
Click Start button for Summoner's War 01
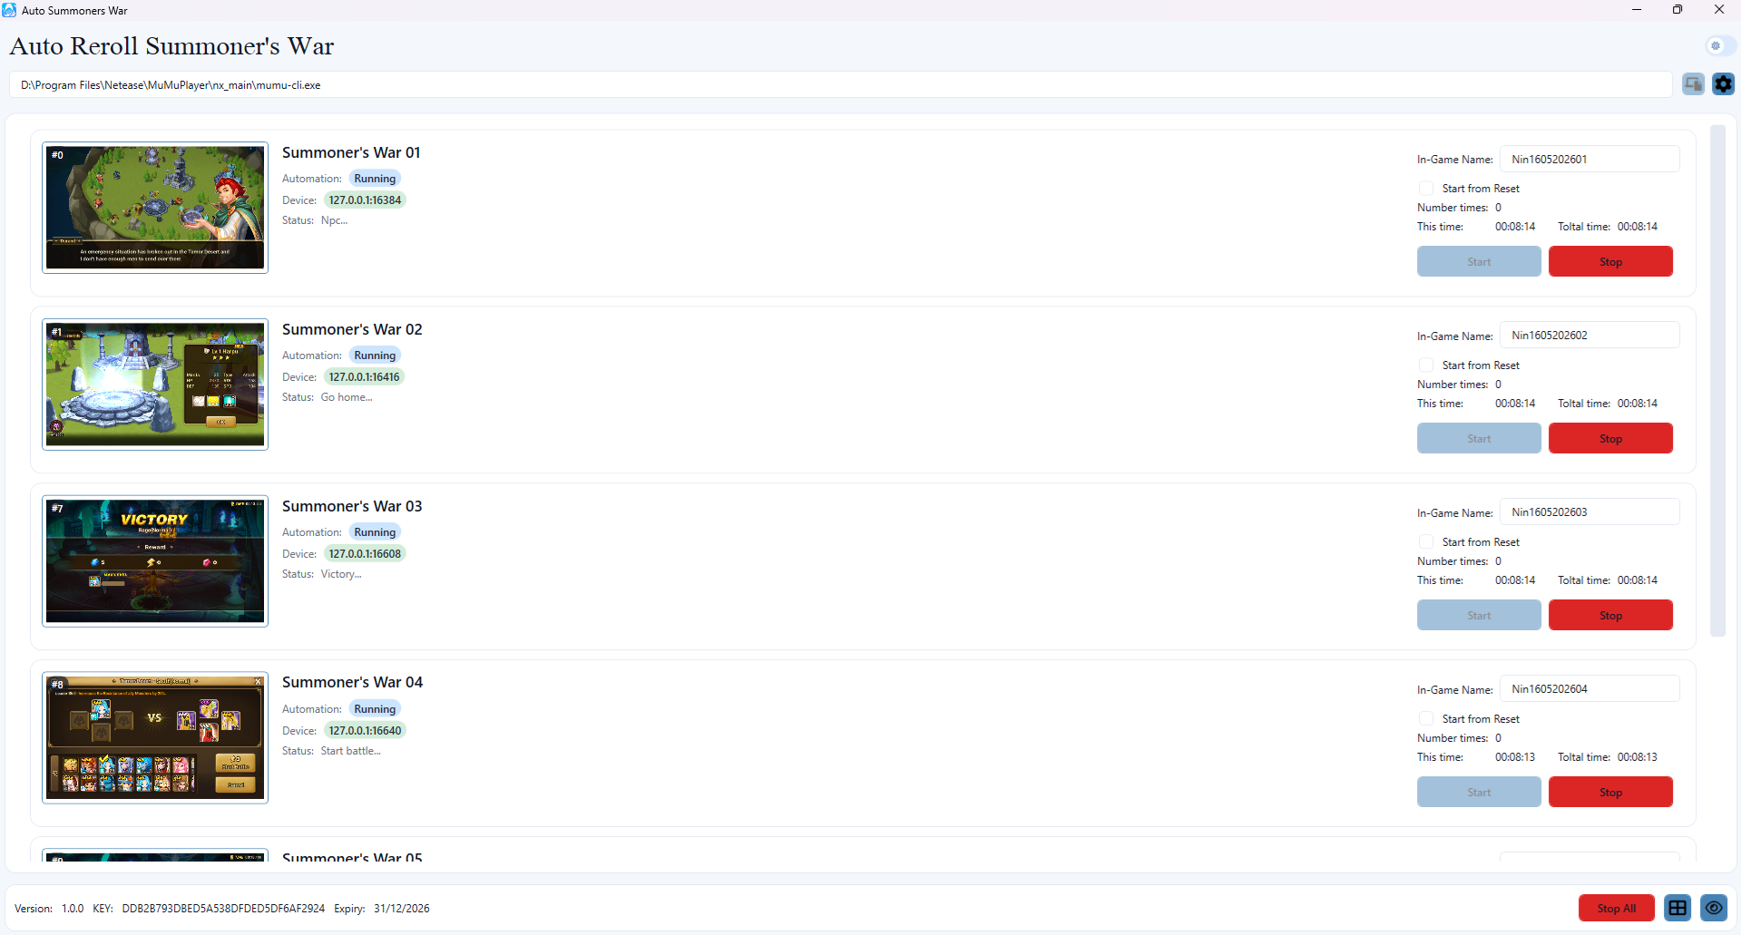[x=1479, y=262]
